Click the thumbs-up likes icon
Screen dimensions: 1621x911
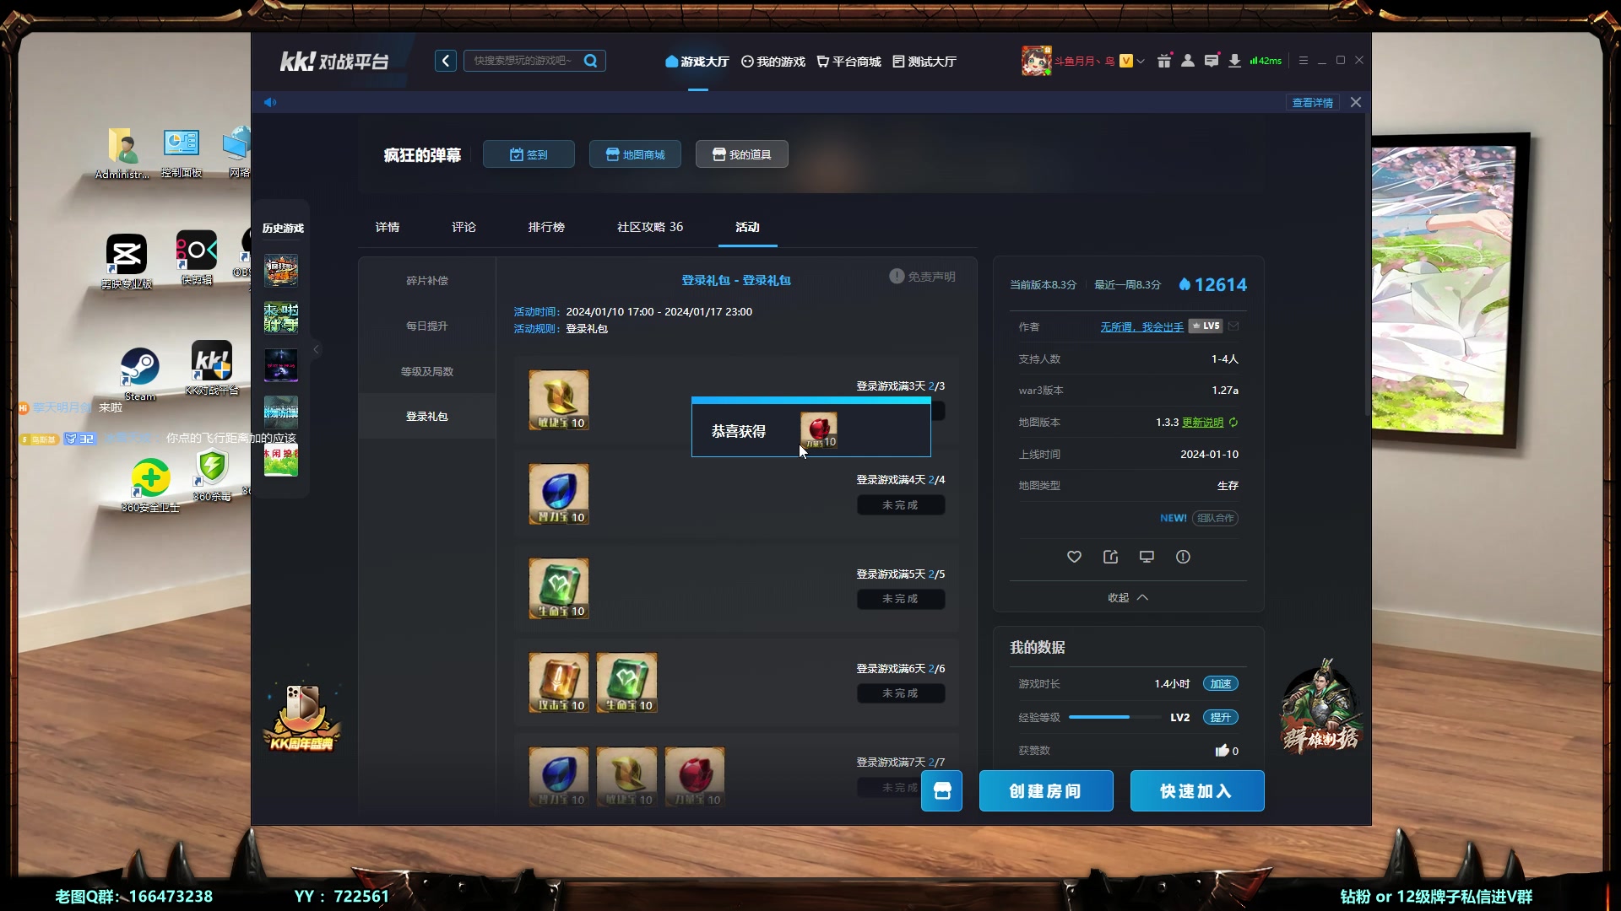tap(1222, 751)
